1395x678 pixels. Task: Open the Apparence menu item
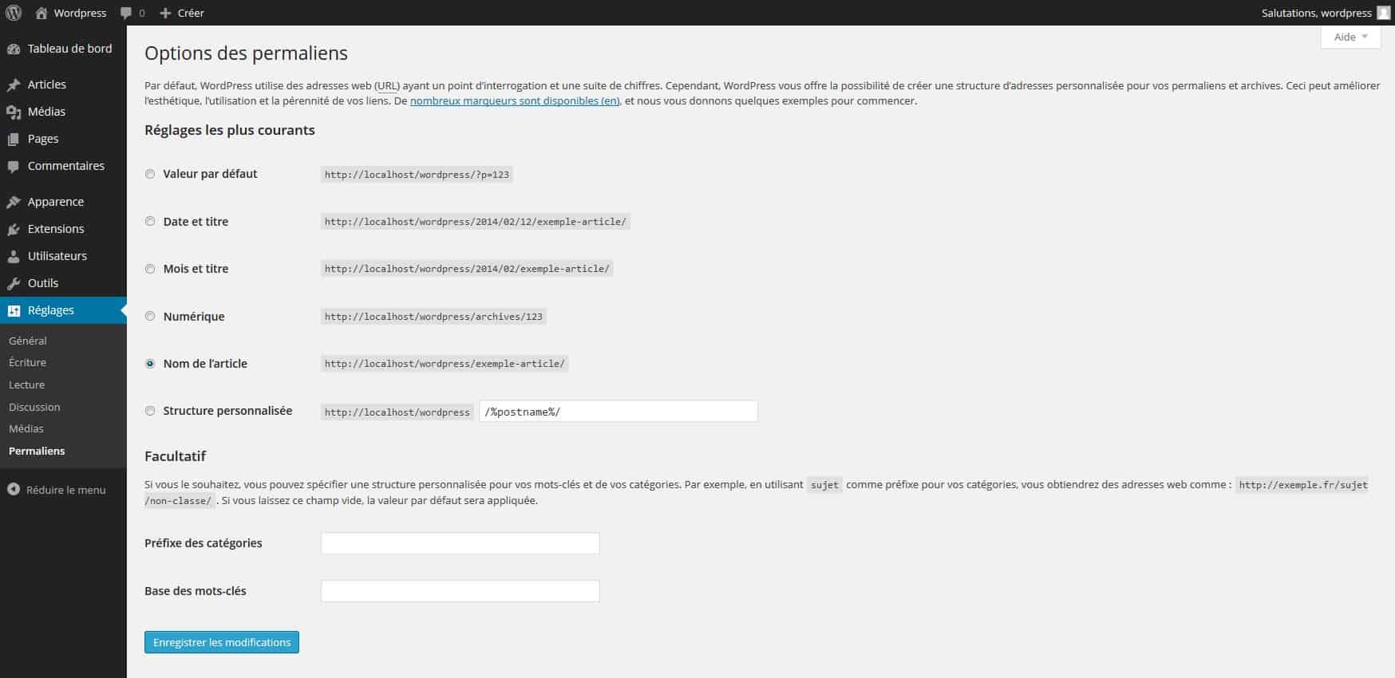coord(63,202)
